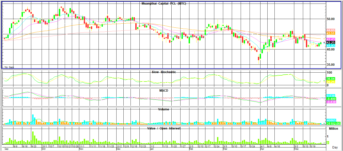The width and height of the screenshot is (343, 151).
Task: Click the 2/10 date label
Action: click(201, 146)
